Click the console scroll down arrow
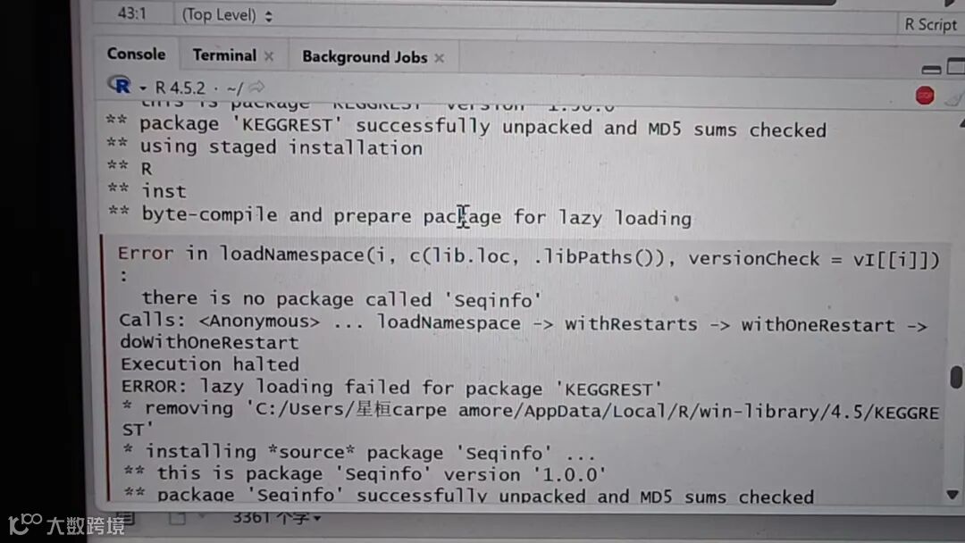Image resolution: width=965 pixels, height=543 pixels. [952, 495]
